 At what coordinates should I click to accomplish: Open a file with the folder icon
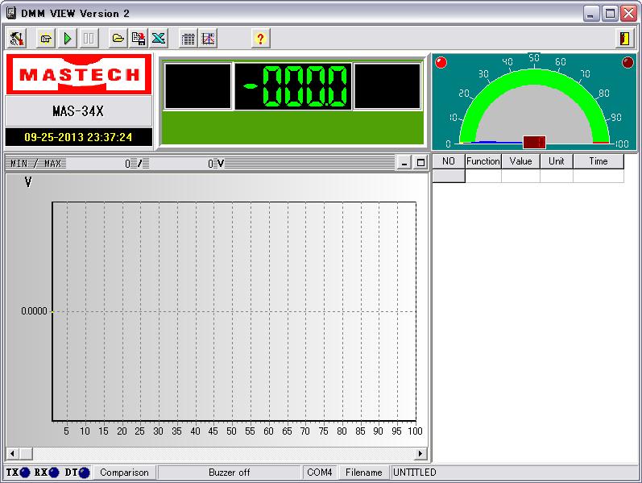click(118, 39)
